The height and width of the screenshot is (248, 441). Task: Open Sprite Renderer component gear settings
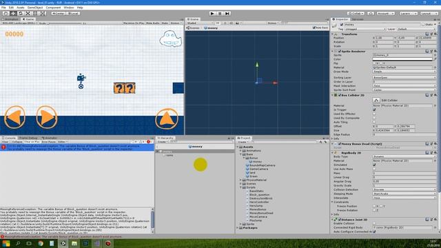435,51
